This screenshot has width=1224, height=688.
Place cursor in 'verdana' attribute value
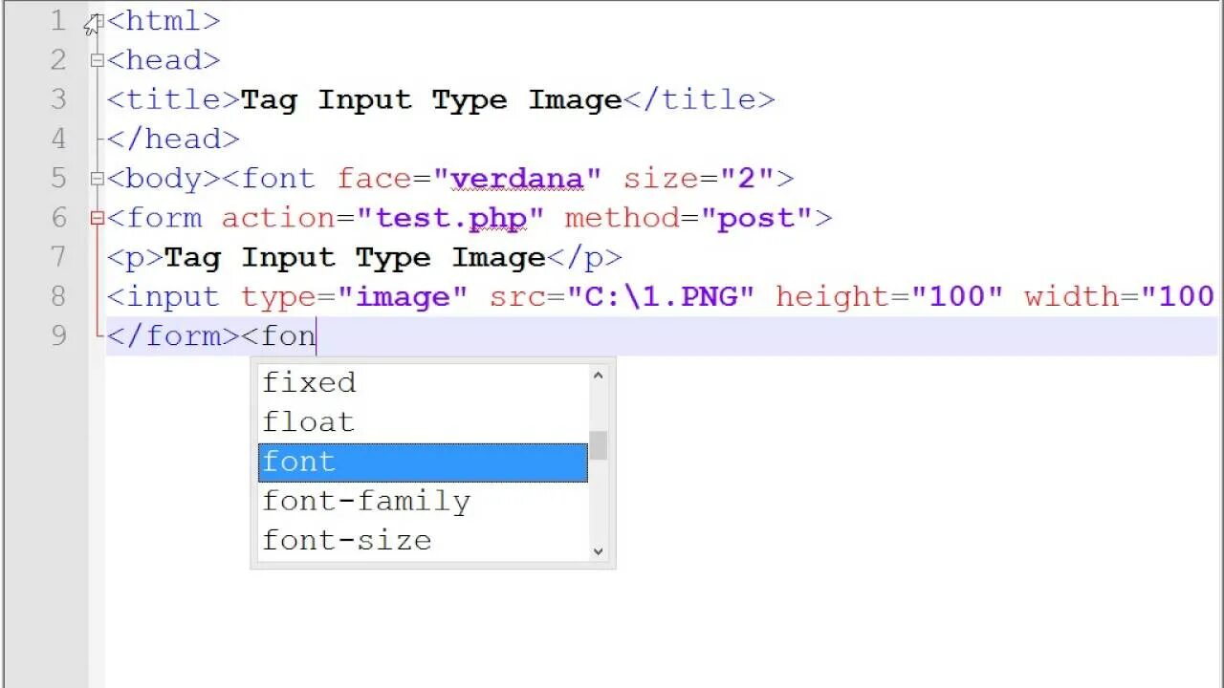coord(517,179)
